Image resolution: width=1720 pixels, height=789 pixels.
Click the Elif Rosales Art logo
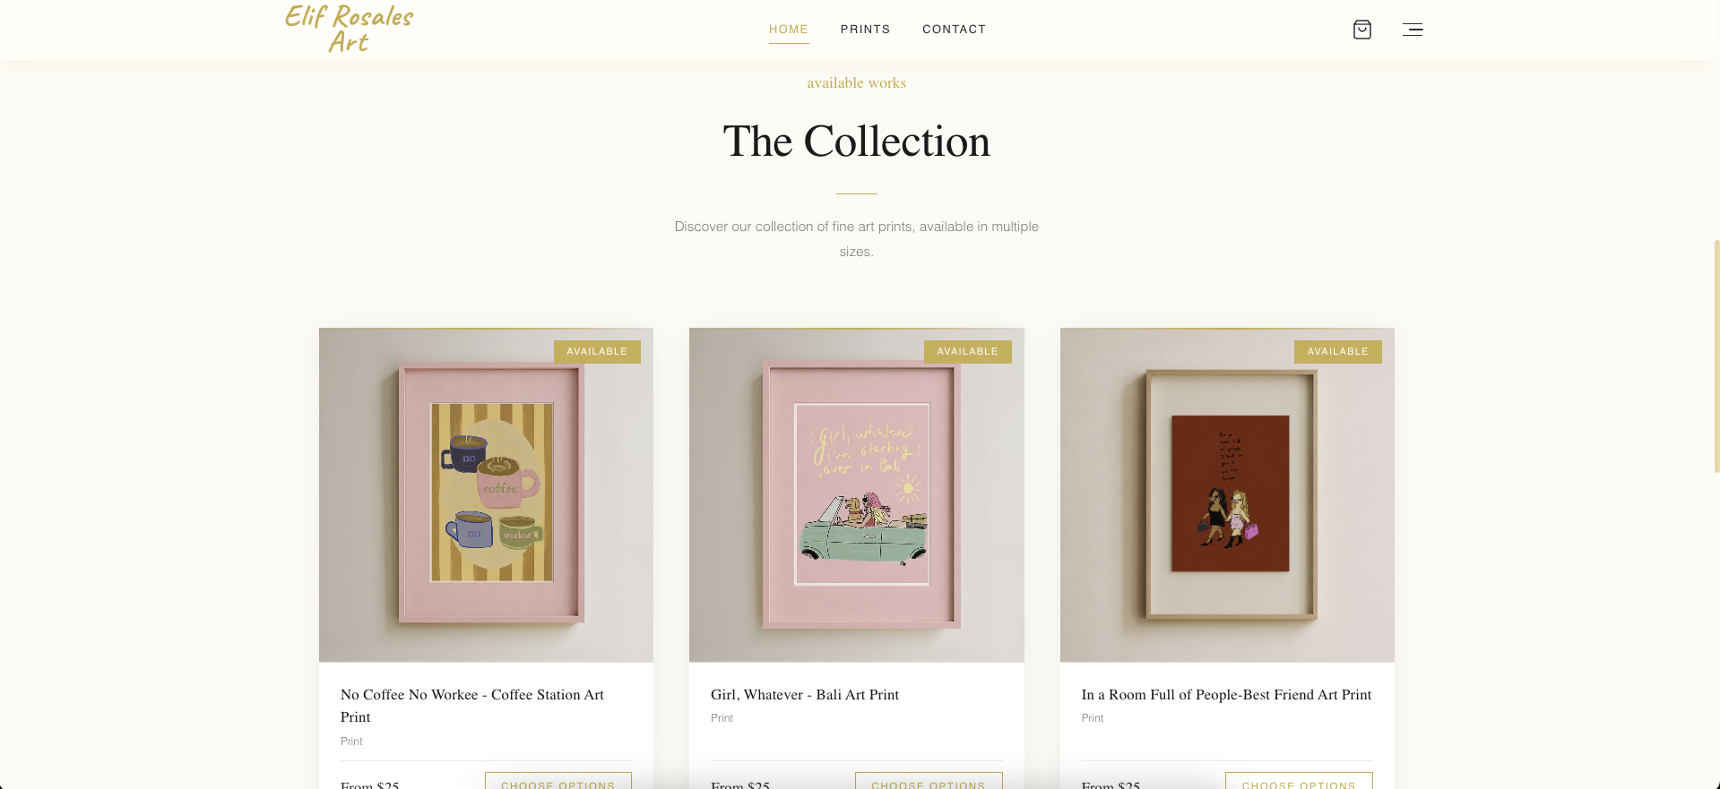point(349,29)
